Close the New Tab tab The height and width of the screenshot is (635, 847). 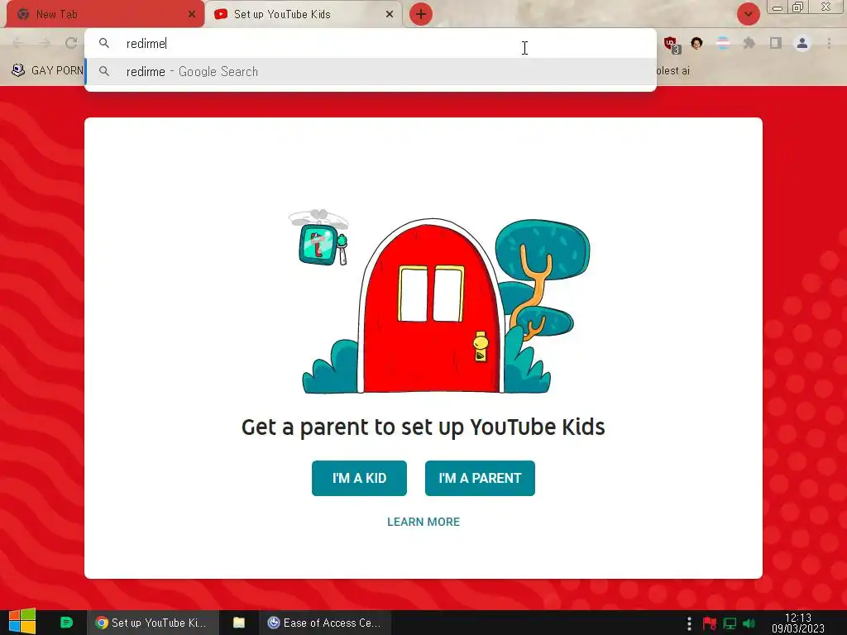click(192, 15)
